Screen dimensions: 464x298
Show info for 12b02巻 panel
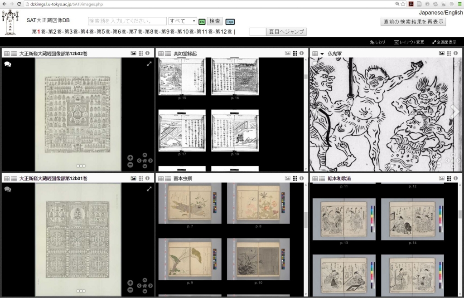click(147, 54)
